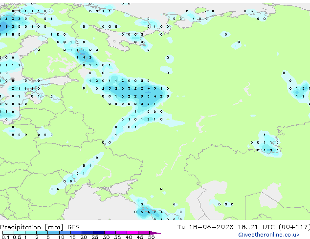This screenshot has width=310, height=239.
Task: Click the 35–40 mm violet legend swatch
Action: [121, 233]
